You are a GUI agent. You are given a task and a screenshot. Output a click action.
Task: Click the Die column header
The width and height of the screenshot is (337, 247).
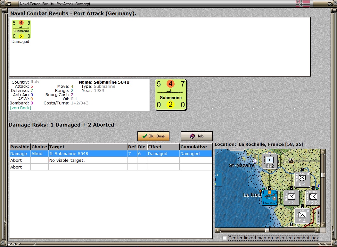(142, 147)
